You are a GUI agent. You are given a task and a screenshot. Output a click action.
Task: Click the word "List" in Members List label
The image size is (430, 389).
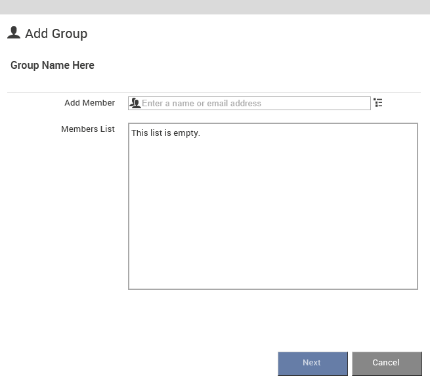pos(108,129)
